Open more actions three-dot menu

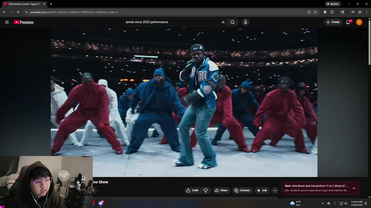click(x=275, y=190)
